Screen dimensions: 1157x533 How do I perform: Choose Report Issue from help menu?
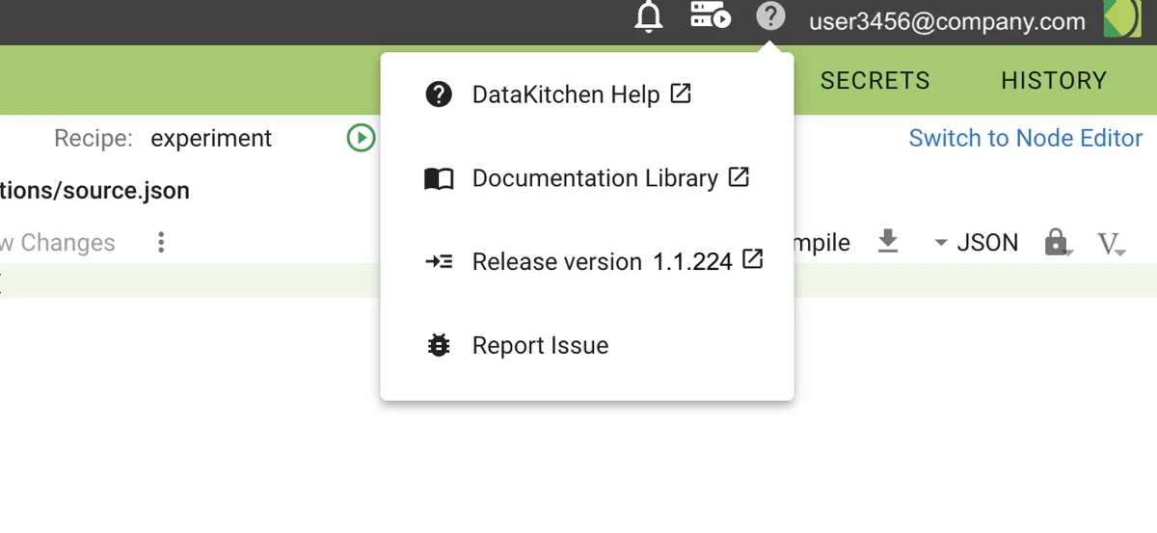pyautogui.click(x=540, y=345)
